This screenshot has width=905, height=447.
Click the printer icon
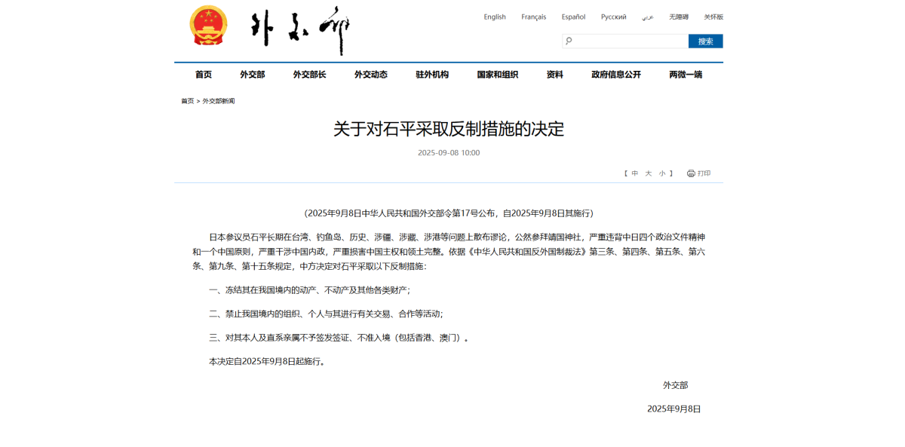click(x=691, y=173)
